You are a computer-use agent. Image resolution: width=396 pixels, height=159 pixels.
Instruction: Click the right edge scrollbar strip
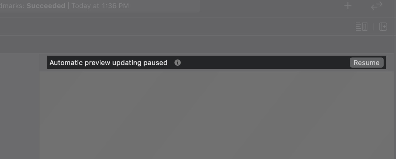pyautogui.click(x=395, y=79)
